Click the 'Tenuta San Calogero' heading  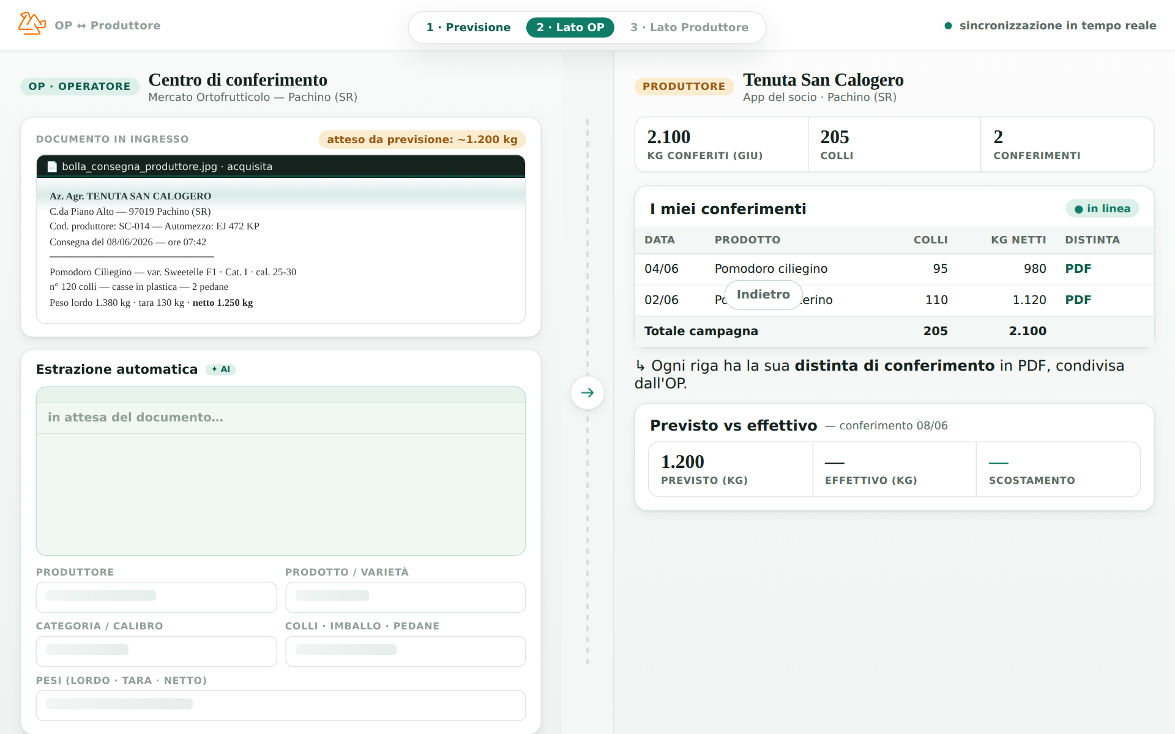click(x=823, y=80)
